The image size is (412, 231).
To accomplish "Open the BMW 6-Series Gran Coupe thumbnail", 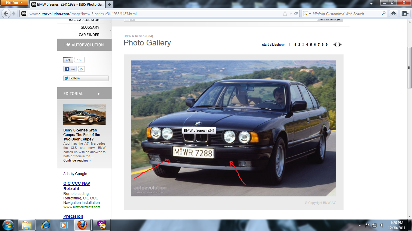I will (x=84, y=115).
